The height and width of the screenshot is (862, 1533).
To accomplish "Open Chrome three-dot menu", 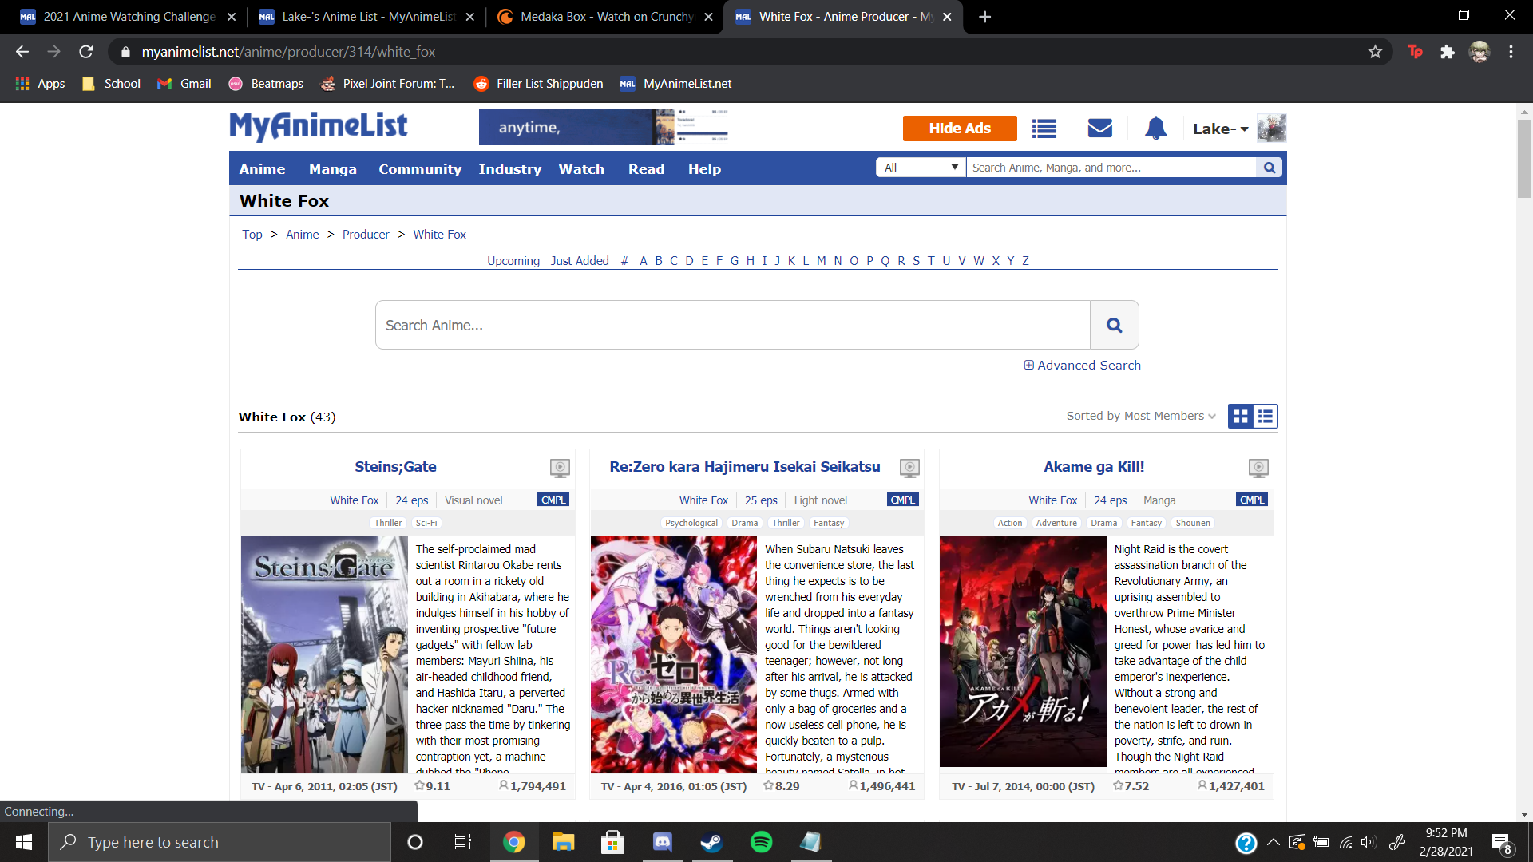I will (1511, 52).
